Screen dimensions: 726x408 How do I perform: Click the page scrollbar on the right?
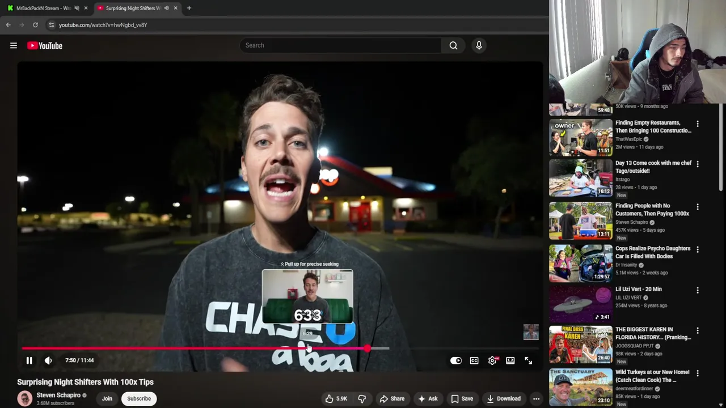(x=721, y=147)
